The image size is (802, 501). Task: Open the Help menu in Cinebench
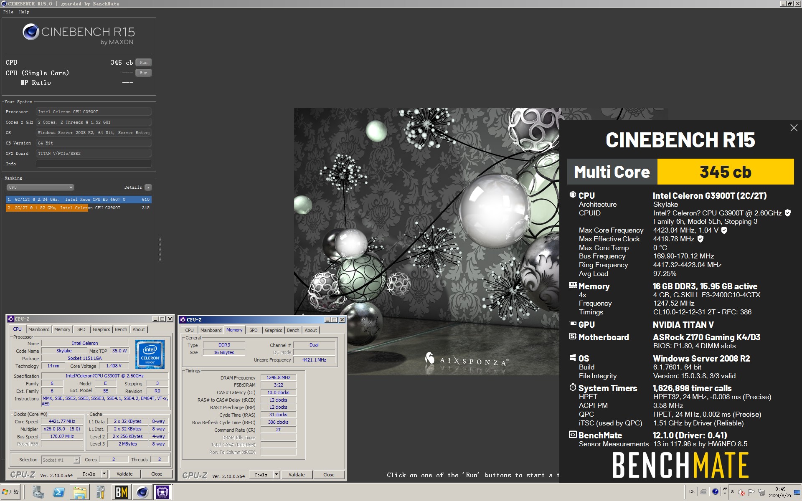pos(24,12)
